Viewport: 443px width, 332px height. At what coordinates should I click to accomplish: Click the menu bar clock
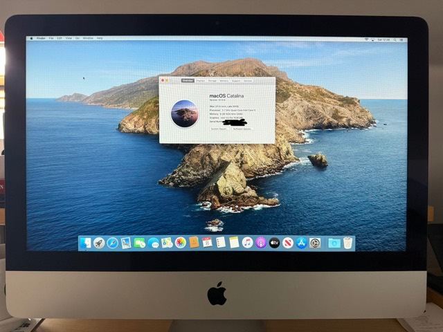tap(383, 40)
